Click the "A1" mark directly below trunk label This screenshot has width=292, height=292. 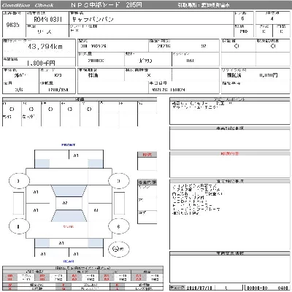[61, 243]
